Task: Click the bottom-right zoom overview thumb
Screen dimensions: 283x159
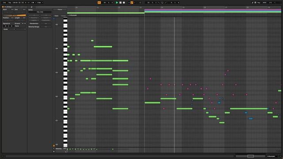Action: tap(251, 156)
